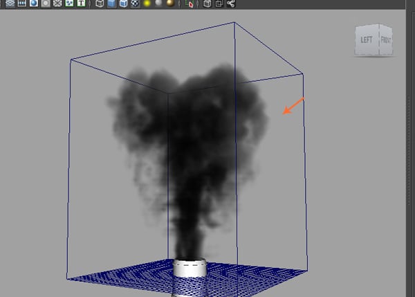The height and width of the screenshot is (297, 415).
Task: Toggle the Resolution Gate blue sphere icon
Action: pos(34,3)
